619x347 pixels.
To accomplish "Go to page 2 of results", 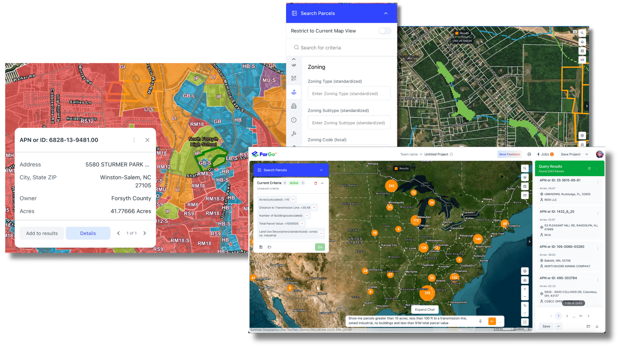I will [567, 316].
